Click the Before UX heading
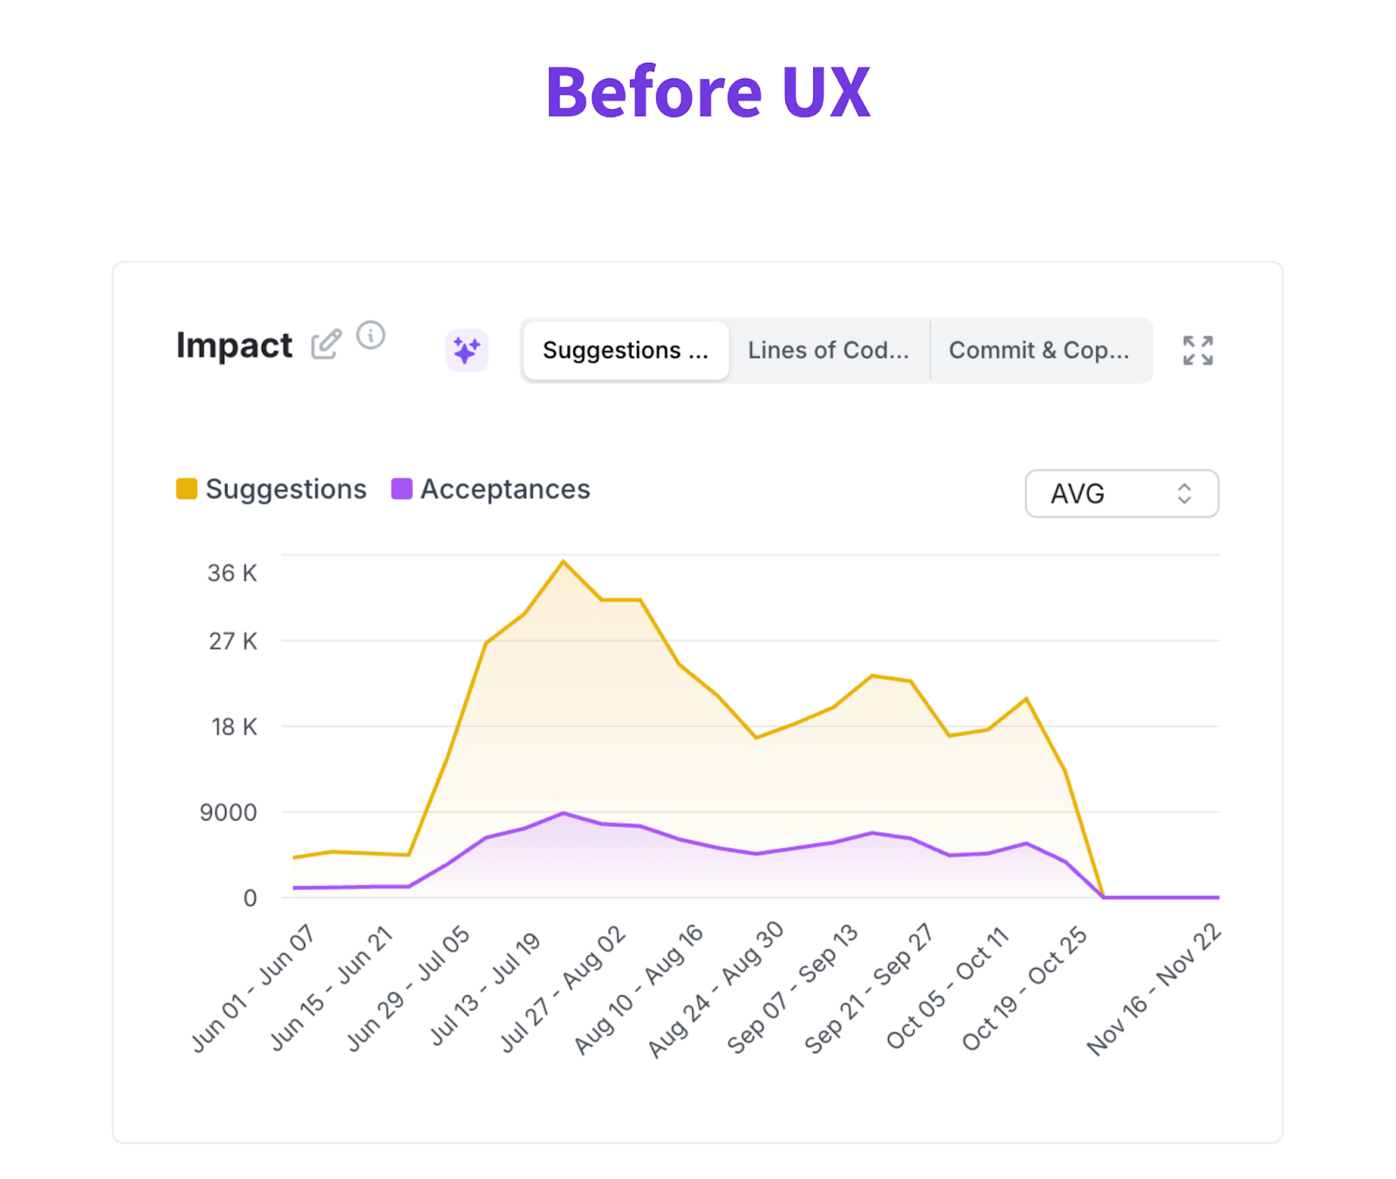Image resolution: width=1396 pixels, height=1179 pixels. click(708, 92)
